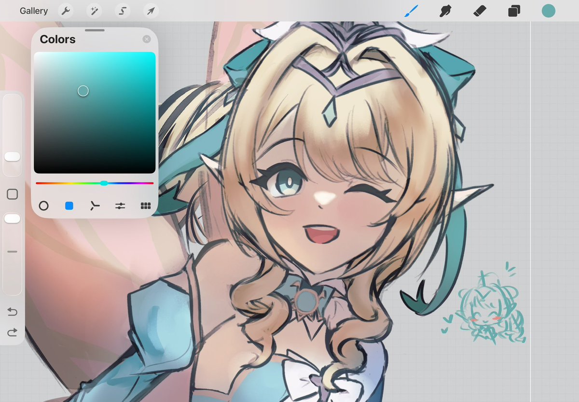The width and height of the screenshot is (579, 402).
Task: Select the Brush tool
Action: click(411, 11)
